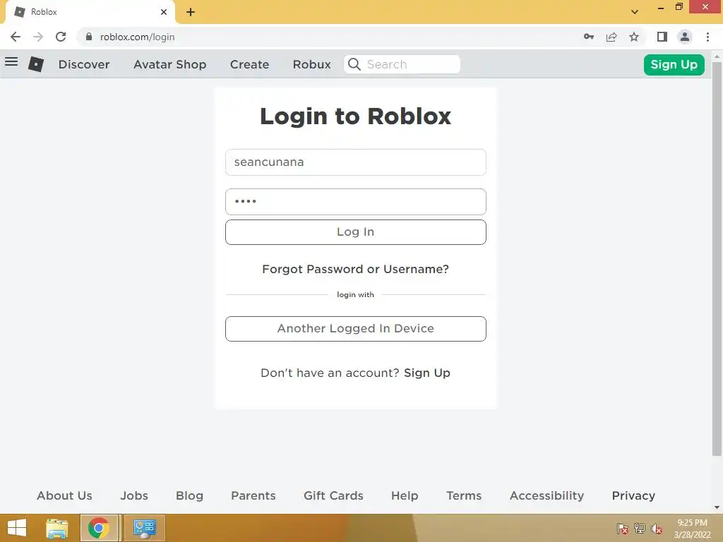Image resolution: width=723 pixels, height=542 pixels.
Task: Open Avatar Shop nav item
Action: [169, 64]
